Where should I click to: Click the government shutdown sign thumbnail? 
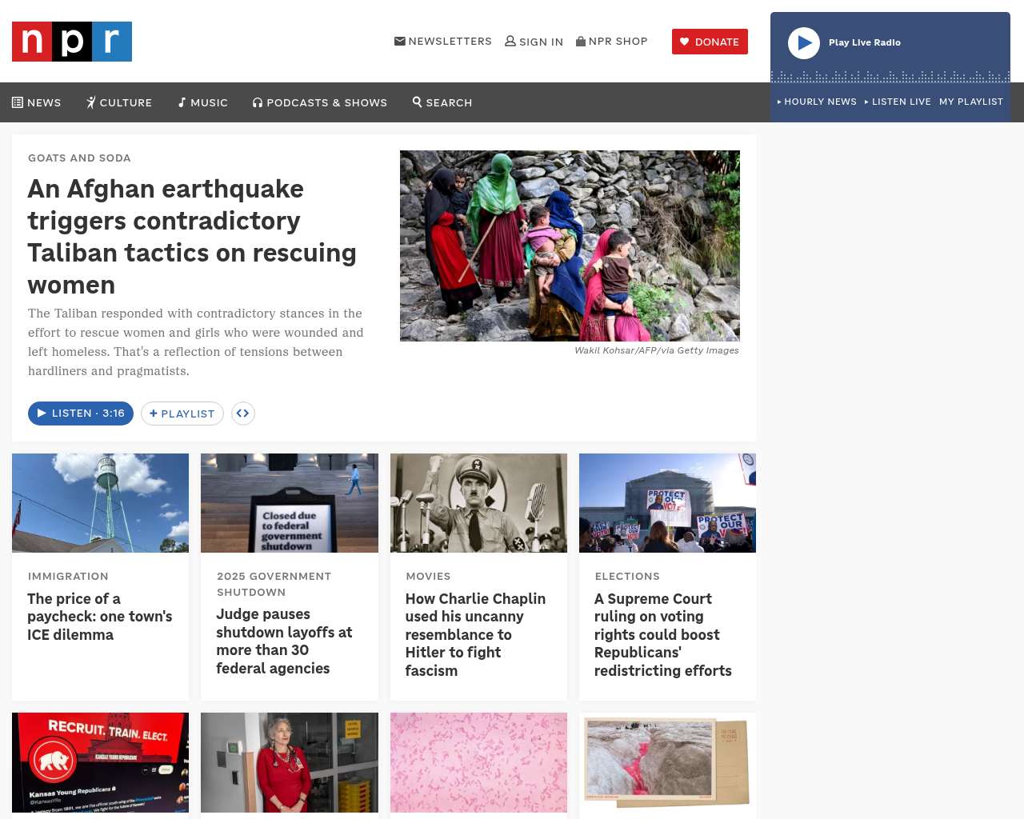(290, 503)
